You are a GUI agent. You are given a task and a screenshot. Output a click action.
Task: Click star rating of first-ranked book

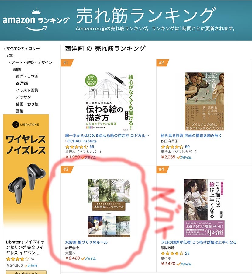click(76, 147)
